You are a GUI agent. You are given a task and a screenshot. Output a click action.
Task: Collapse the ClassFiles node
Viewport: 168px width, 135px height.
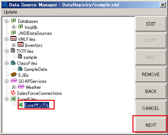[6, 63]
